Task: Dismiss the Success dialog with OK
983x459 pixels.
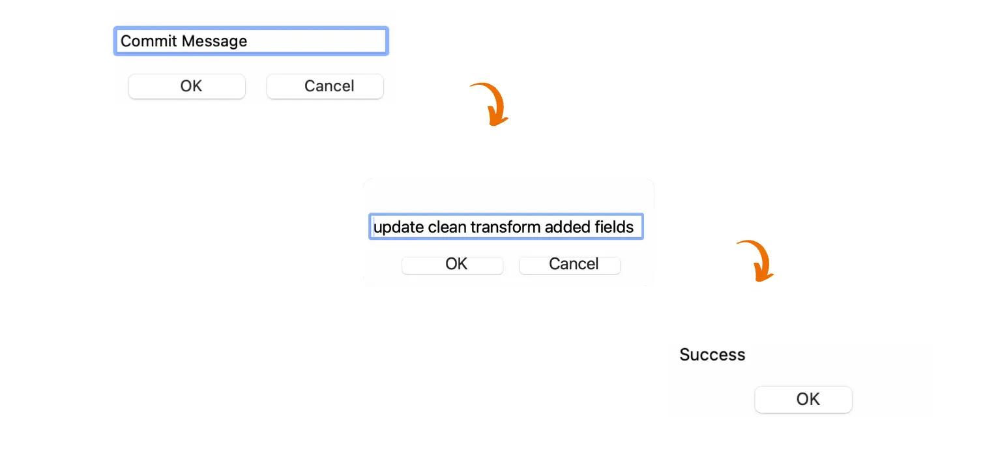Action: pos(803,399)
